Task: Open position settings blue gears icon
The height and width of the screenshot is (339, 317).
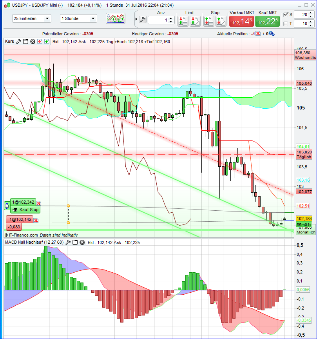Action: [272, 33]
